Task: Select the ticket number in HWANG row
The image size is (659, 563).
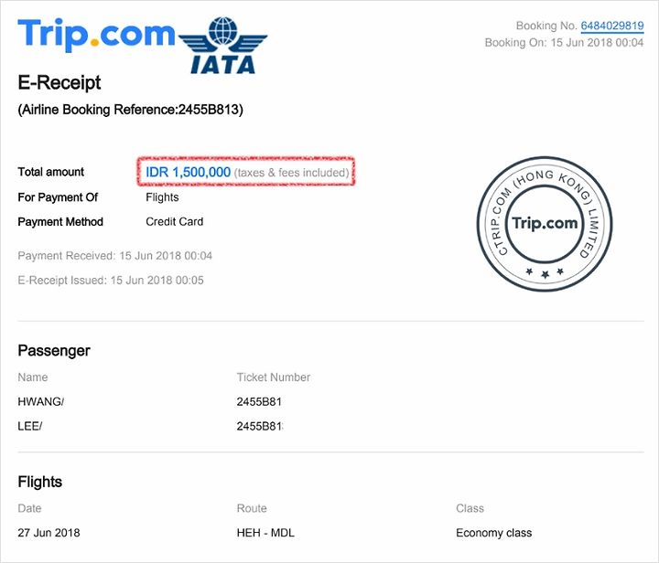Action: [259, 401]
